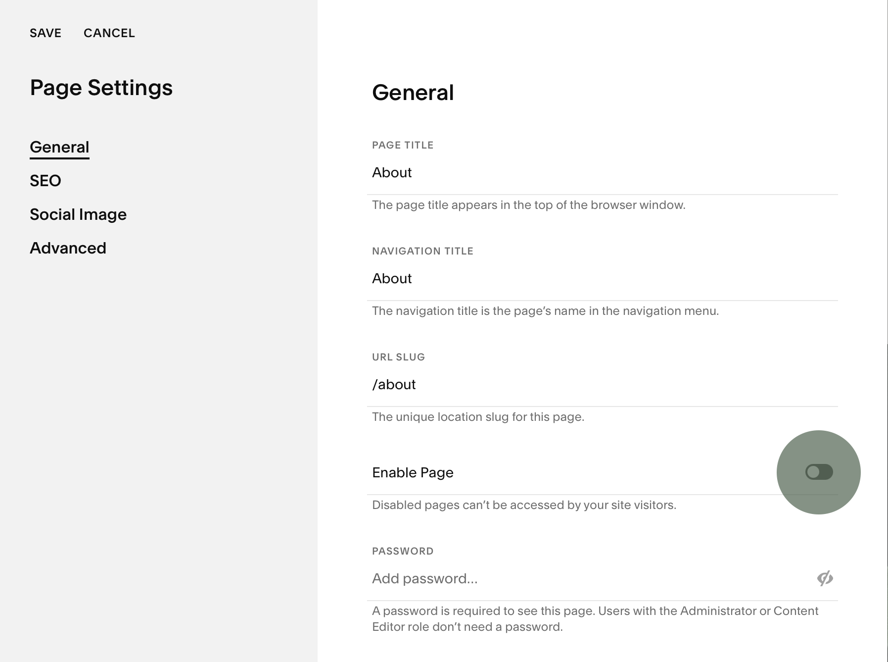The height and width of the screenshot is (662, 888).
Task: Go to the Advanced settings section
Action: (68, 248)
